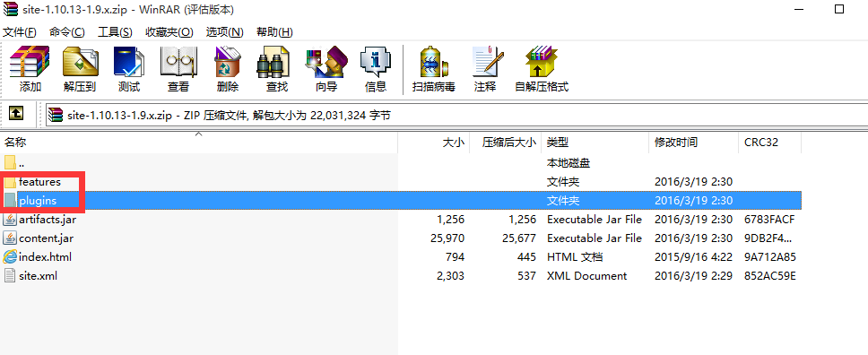Click the SFX (自解压格式) icon
The image size is (868, 355).
coord(542,61)
